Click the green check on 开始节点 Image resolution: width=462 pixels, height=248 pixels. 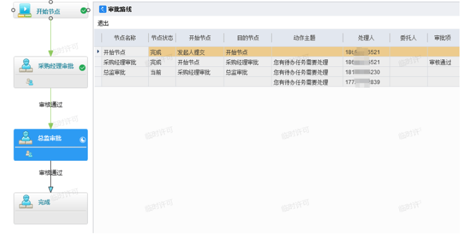[84, 11]
